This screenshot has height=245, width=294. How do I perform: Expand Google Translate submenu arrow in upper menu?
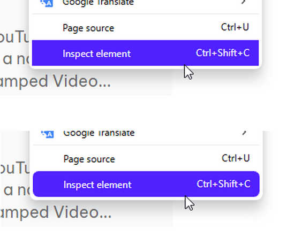(x=243, y=2)
